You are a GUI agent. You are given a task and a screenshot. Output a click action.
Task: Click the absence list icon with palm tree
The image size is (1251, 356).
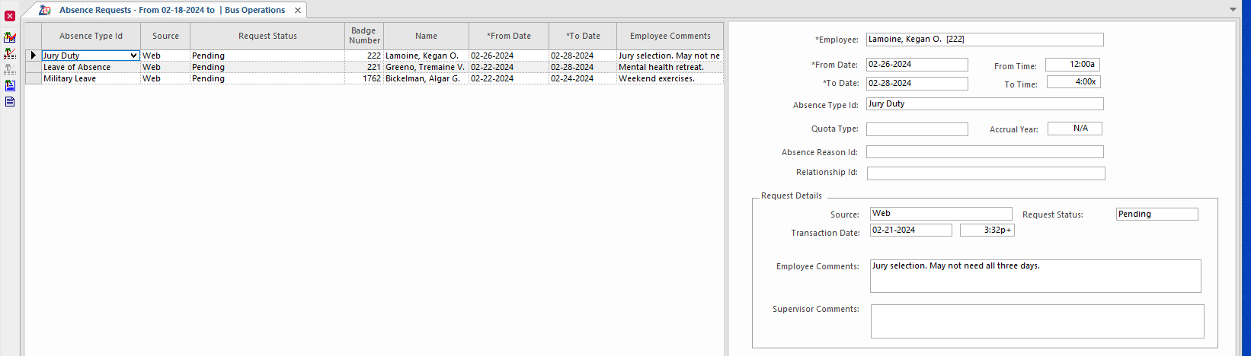click(10, 85)
